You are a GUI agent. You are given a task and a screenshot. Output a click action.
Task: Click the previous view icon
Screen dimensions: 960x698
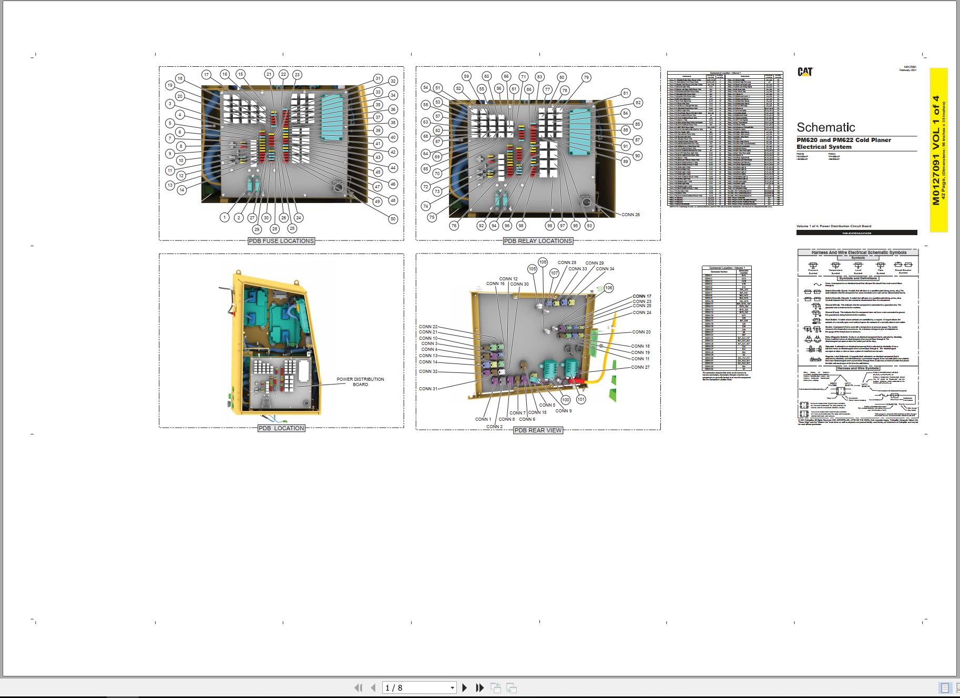(495, 687)
